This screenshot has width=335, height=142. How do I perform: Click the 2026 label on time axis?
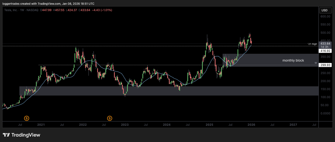[251, 125]
